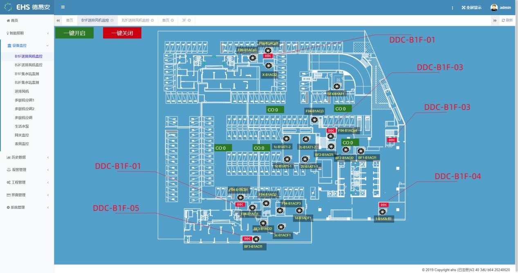
Task: Click the 刷新 refresh button
Action: click(507, 20)
